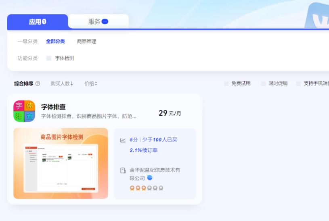Select 全部分类 category filter

click(x=55, y=41)
